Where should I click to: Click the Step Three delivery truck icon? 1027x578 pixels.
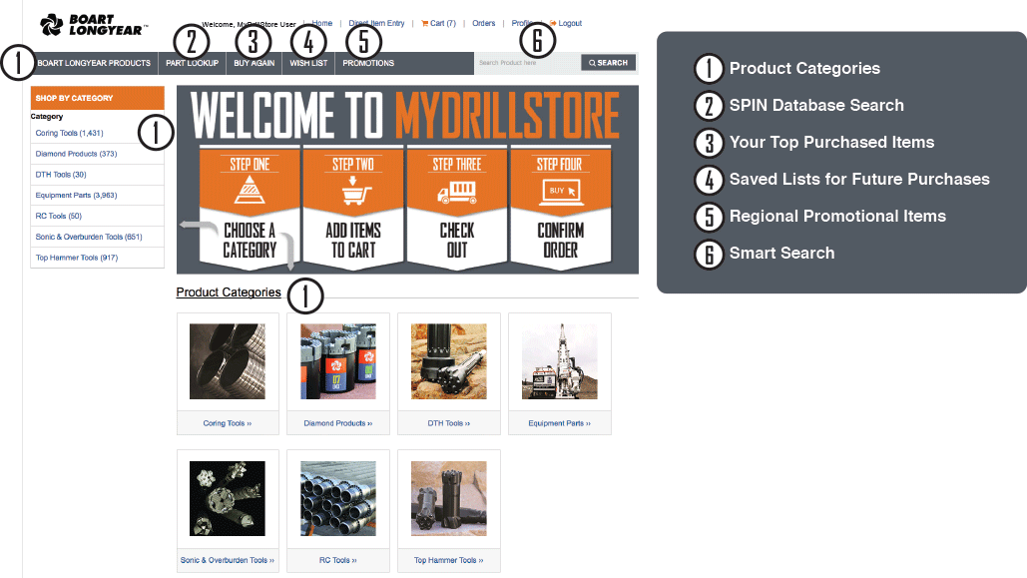coord(456,193)
